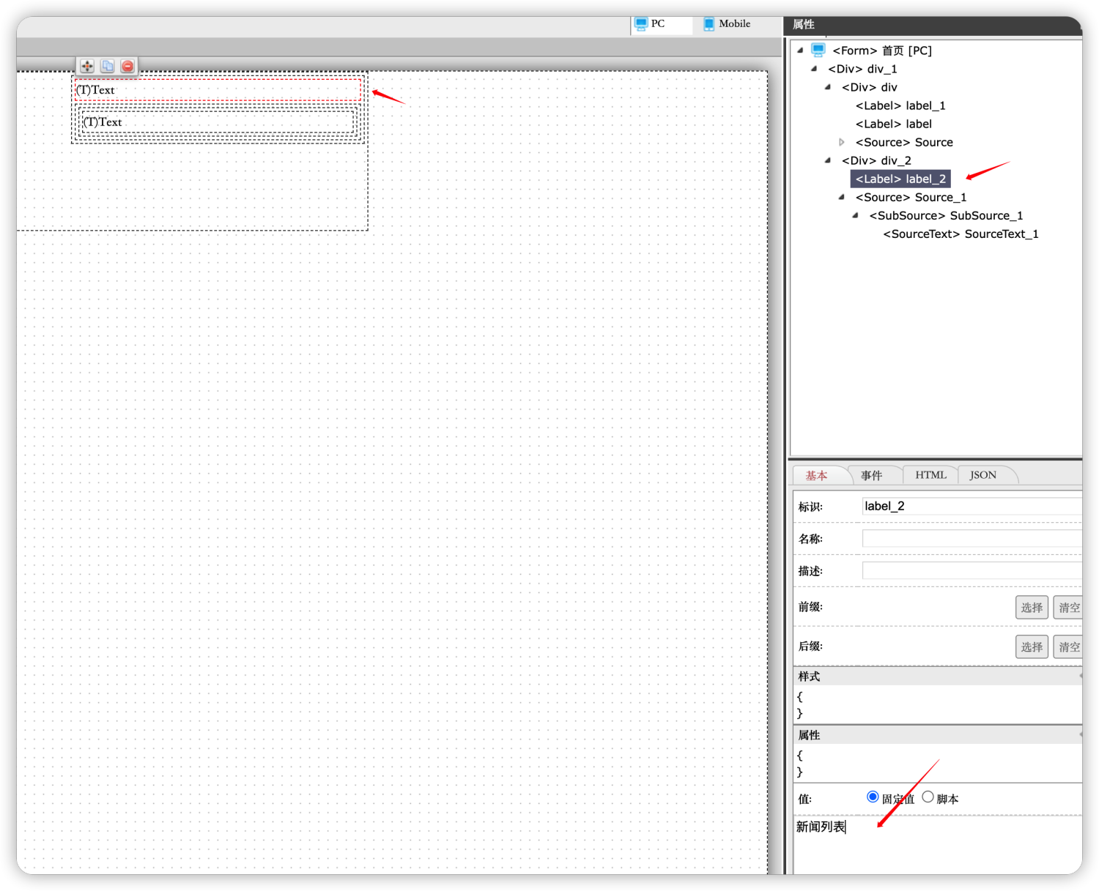The image size is (1099, 891).
Task: Select the 固定值 radio button
Action: click(x=873, y=797)
